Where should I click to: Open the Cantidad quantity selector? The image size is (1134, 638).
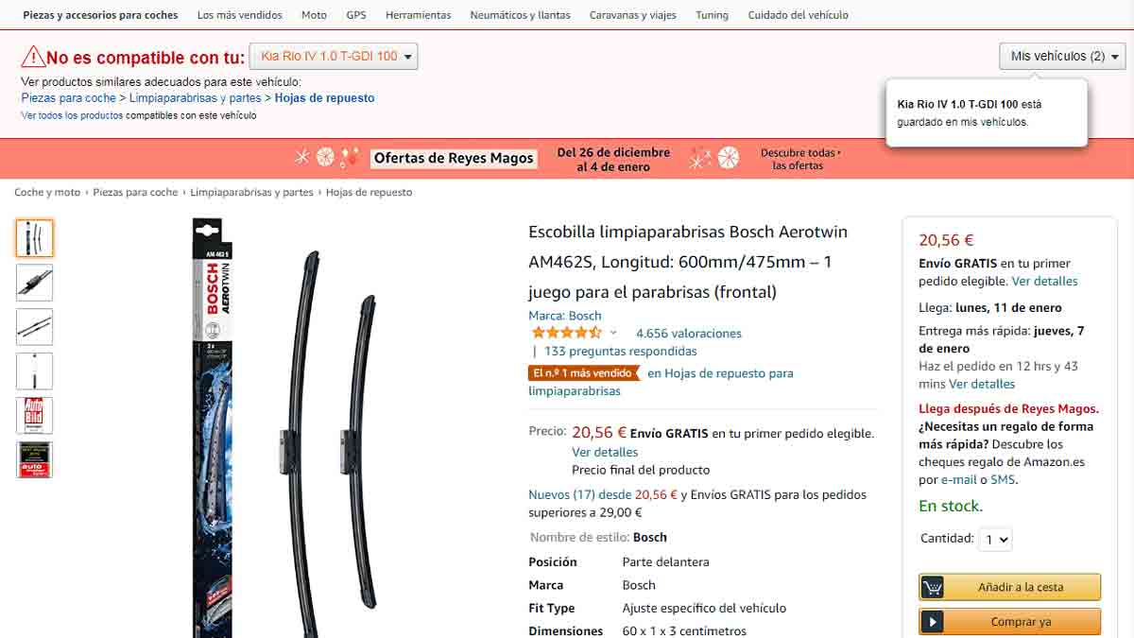pyautogui.click(x=996, y=540)
